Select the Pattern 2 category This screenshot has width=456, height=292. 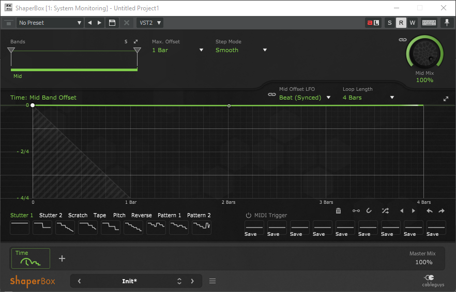click(199, 215)
